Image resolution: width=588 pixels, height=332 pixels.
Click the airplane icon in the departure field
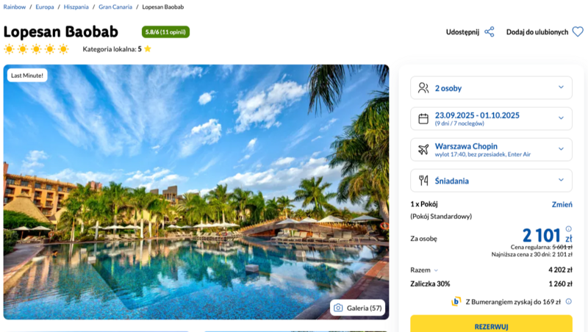423,150
